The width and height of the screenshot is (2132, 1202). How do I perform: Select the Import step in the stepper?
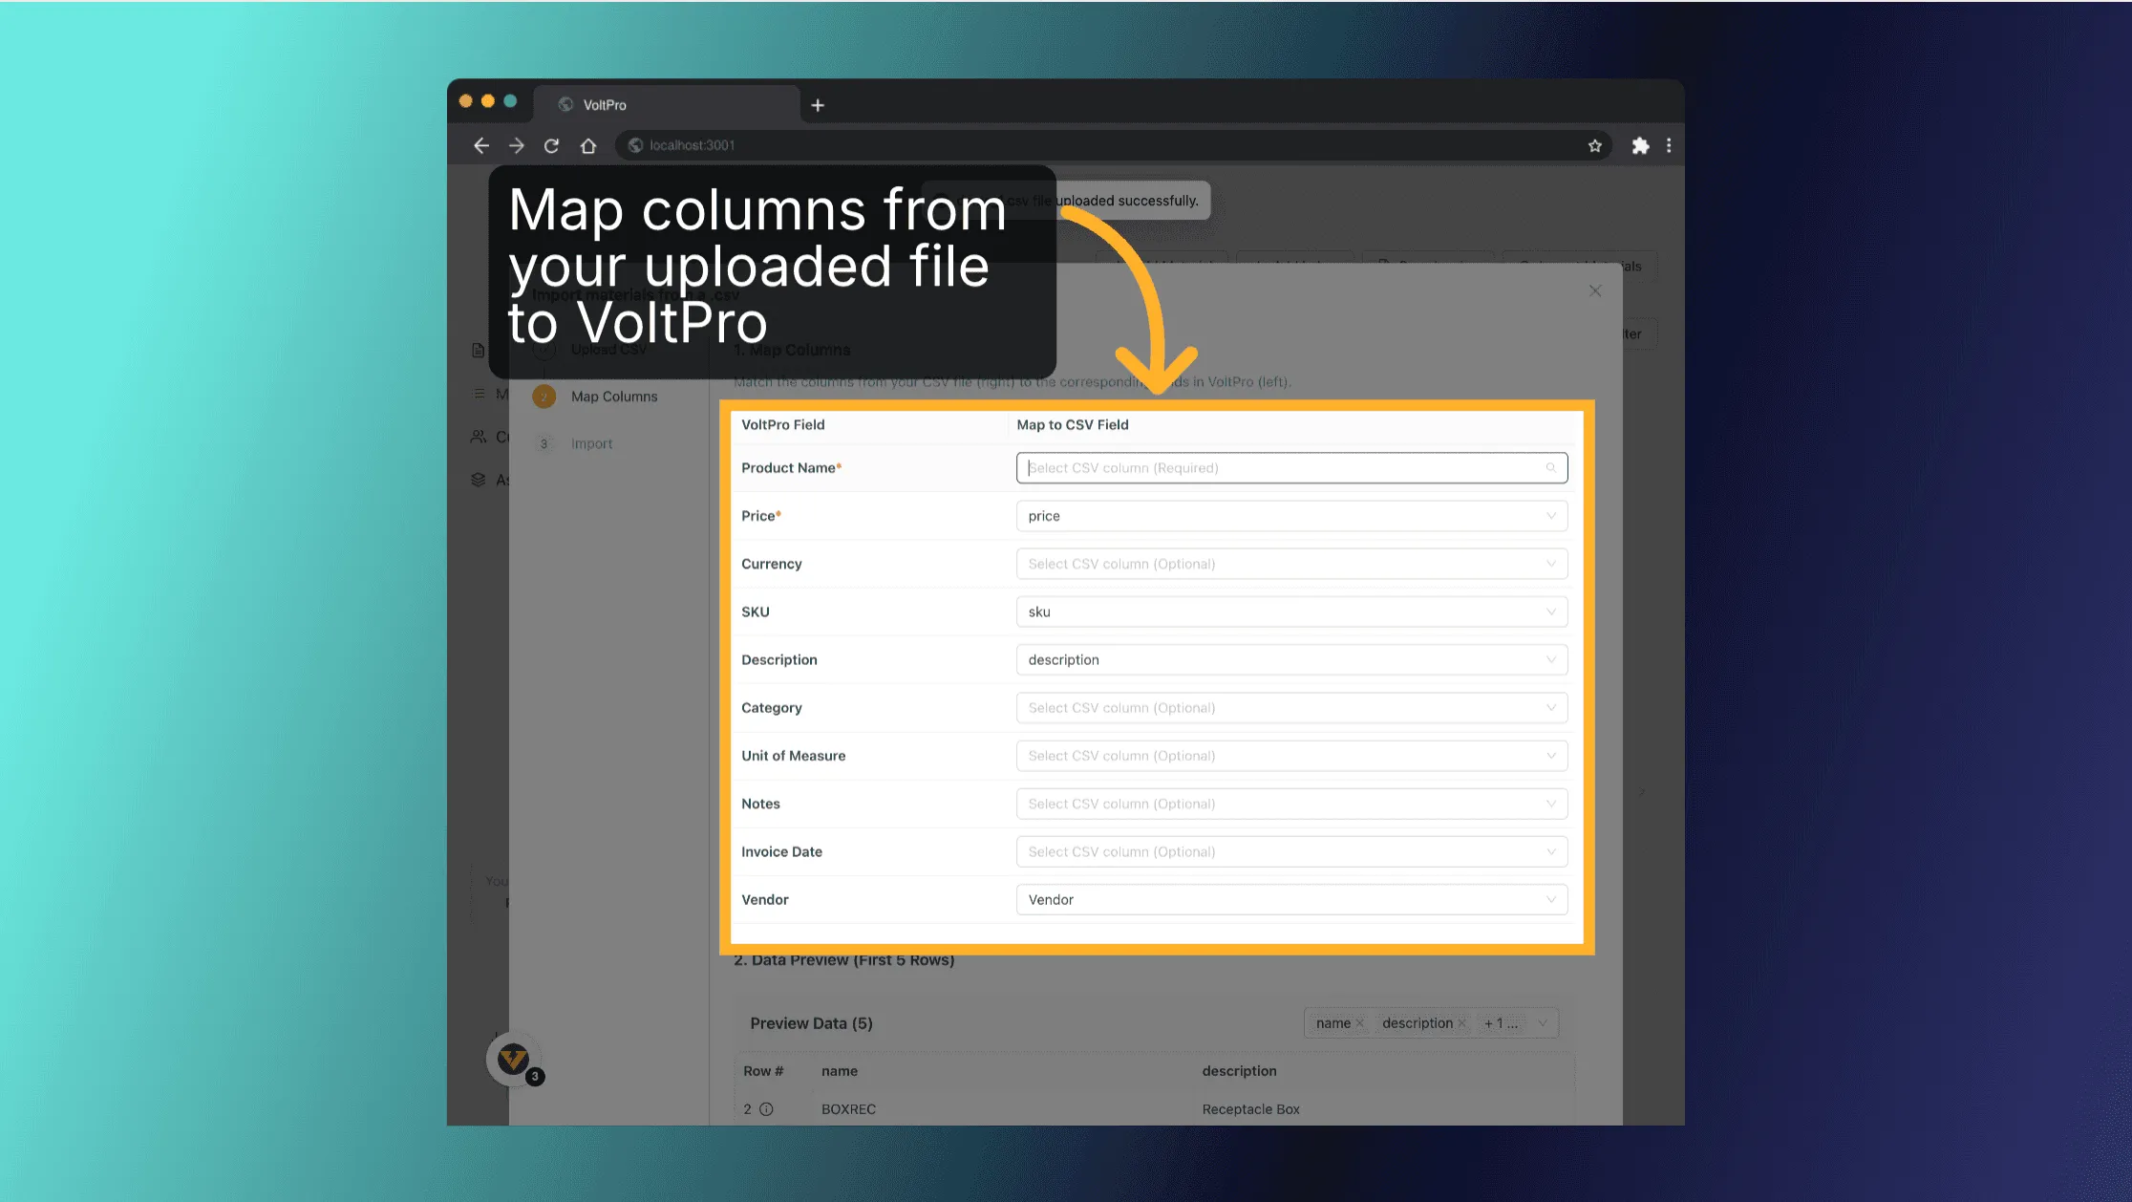pyautogui.click(x=592, y=442)
